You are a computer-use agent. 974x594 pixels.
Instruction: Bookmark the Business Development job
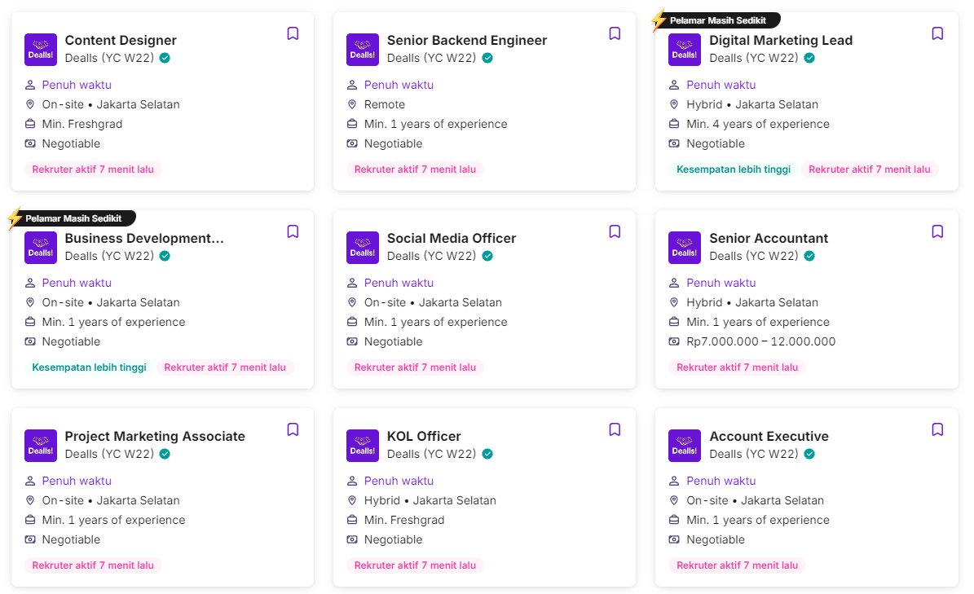click(x=293, y=231)
